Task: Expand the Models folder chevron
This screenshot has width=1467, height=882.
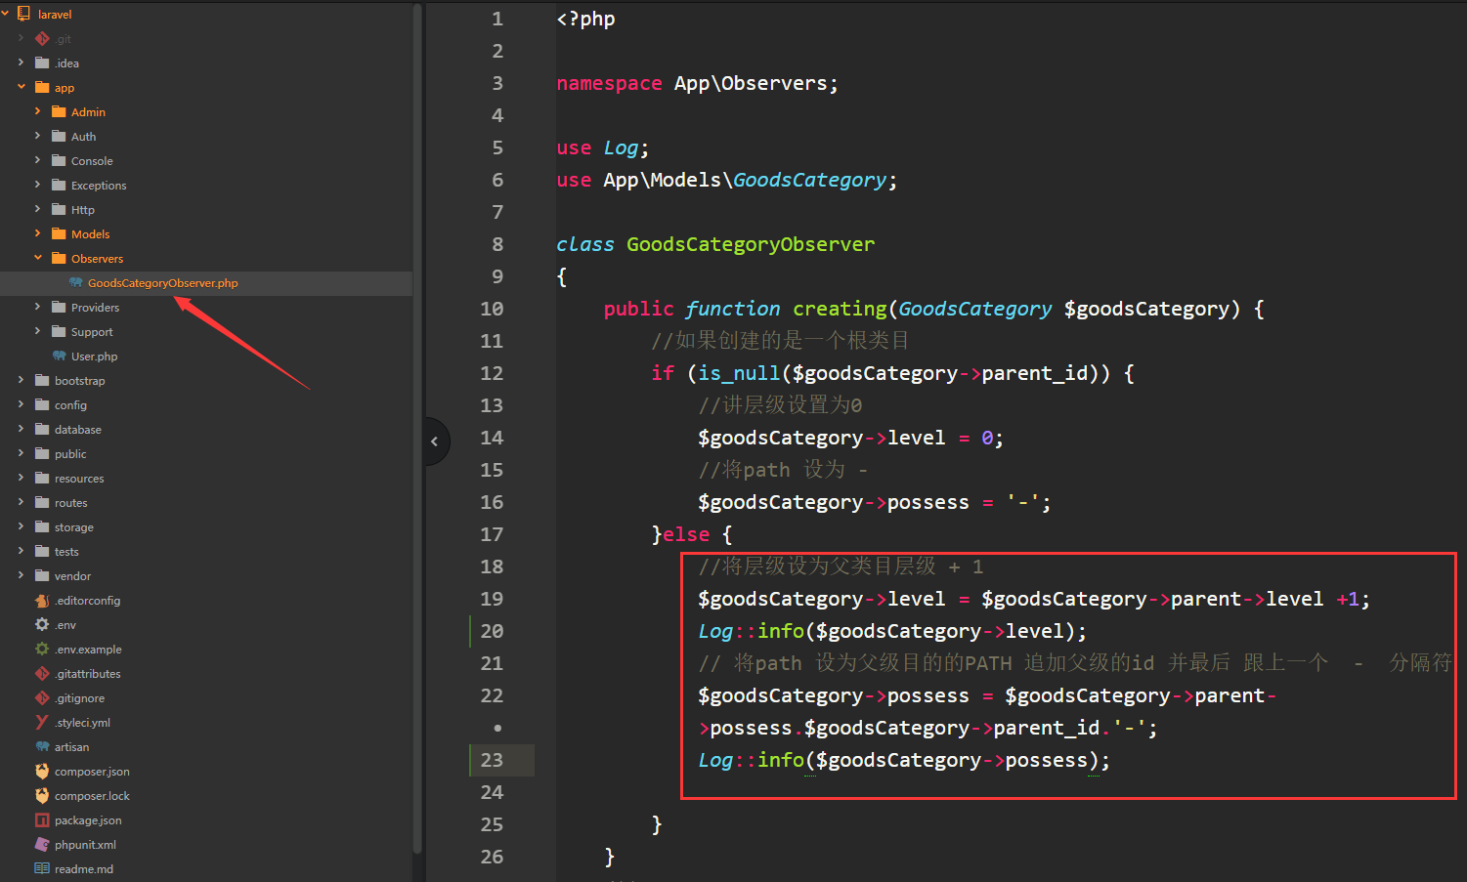Action: click(x=38, y=233)
